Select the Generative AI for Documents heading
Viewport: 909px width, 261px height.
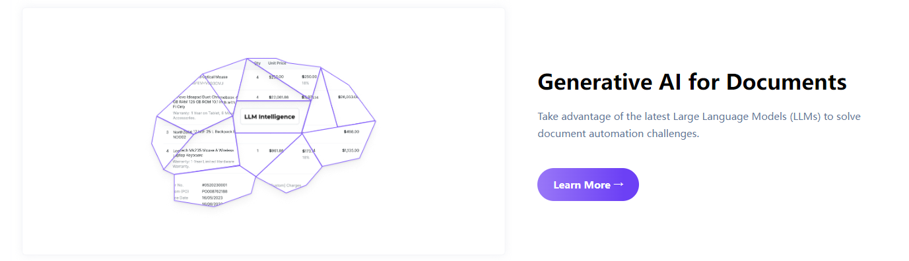692,82
